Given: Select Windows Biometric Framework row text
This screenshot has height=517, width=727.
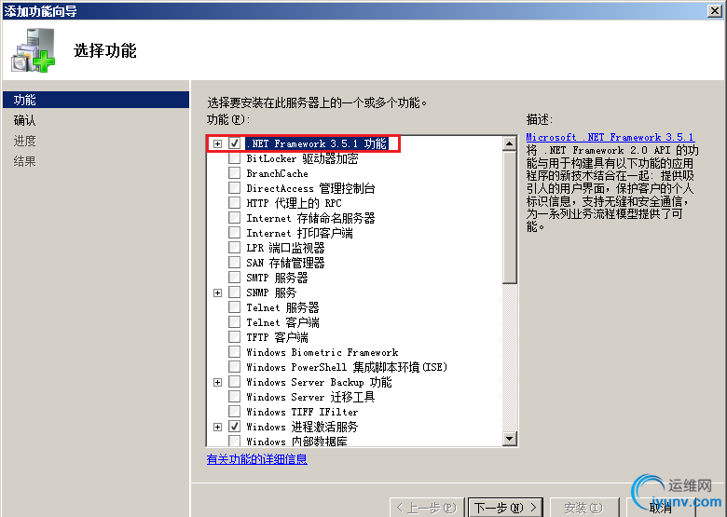Looking at the screenshot, I should (x=322, y=352).
